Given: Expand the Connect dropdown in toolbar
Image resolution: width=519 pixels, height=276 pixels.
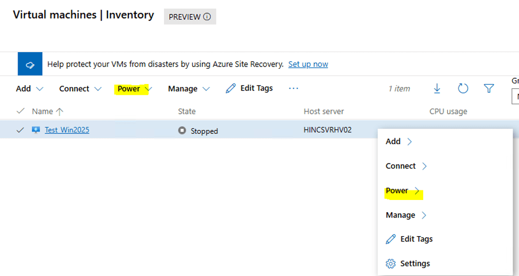Looking at the screenshot, I should (80, 89).
